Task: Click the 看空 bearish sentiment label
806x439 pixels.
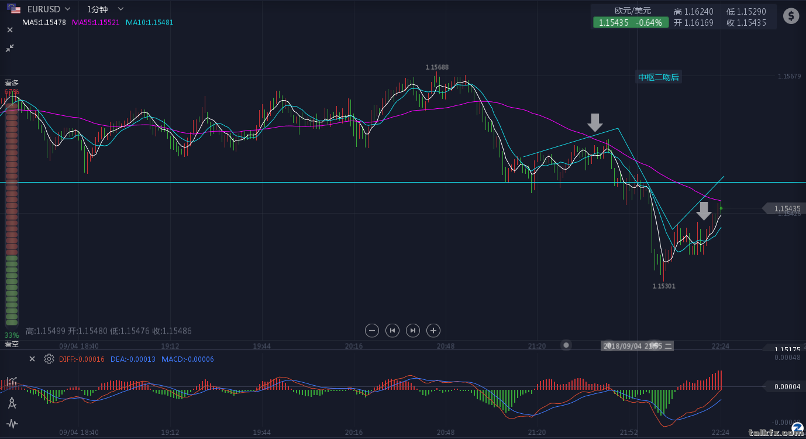Action: point(12,344)
